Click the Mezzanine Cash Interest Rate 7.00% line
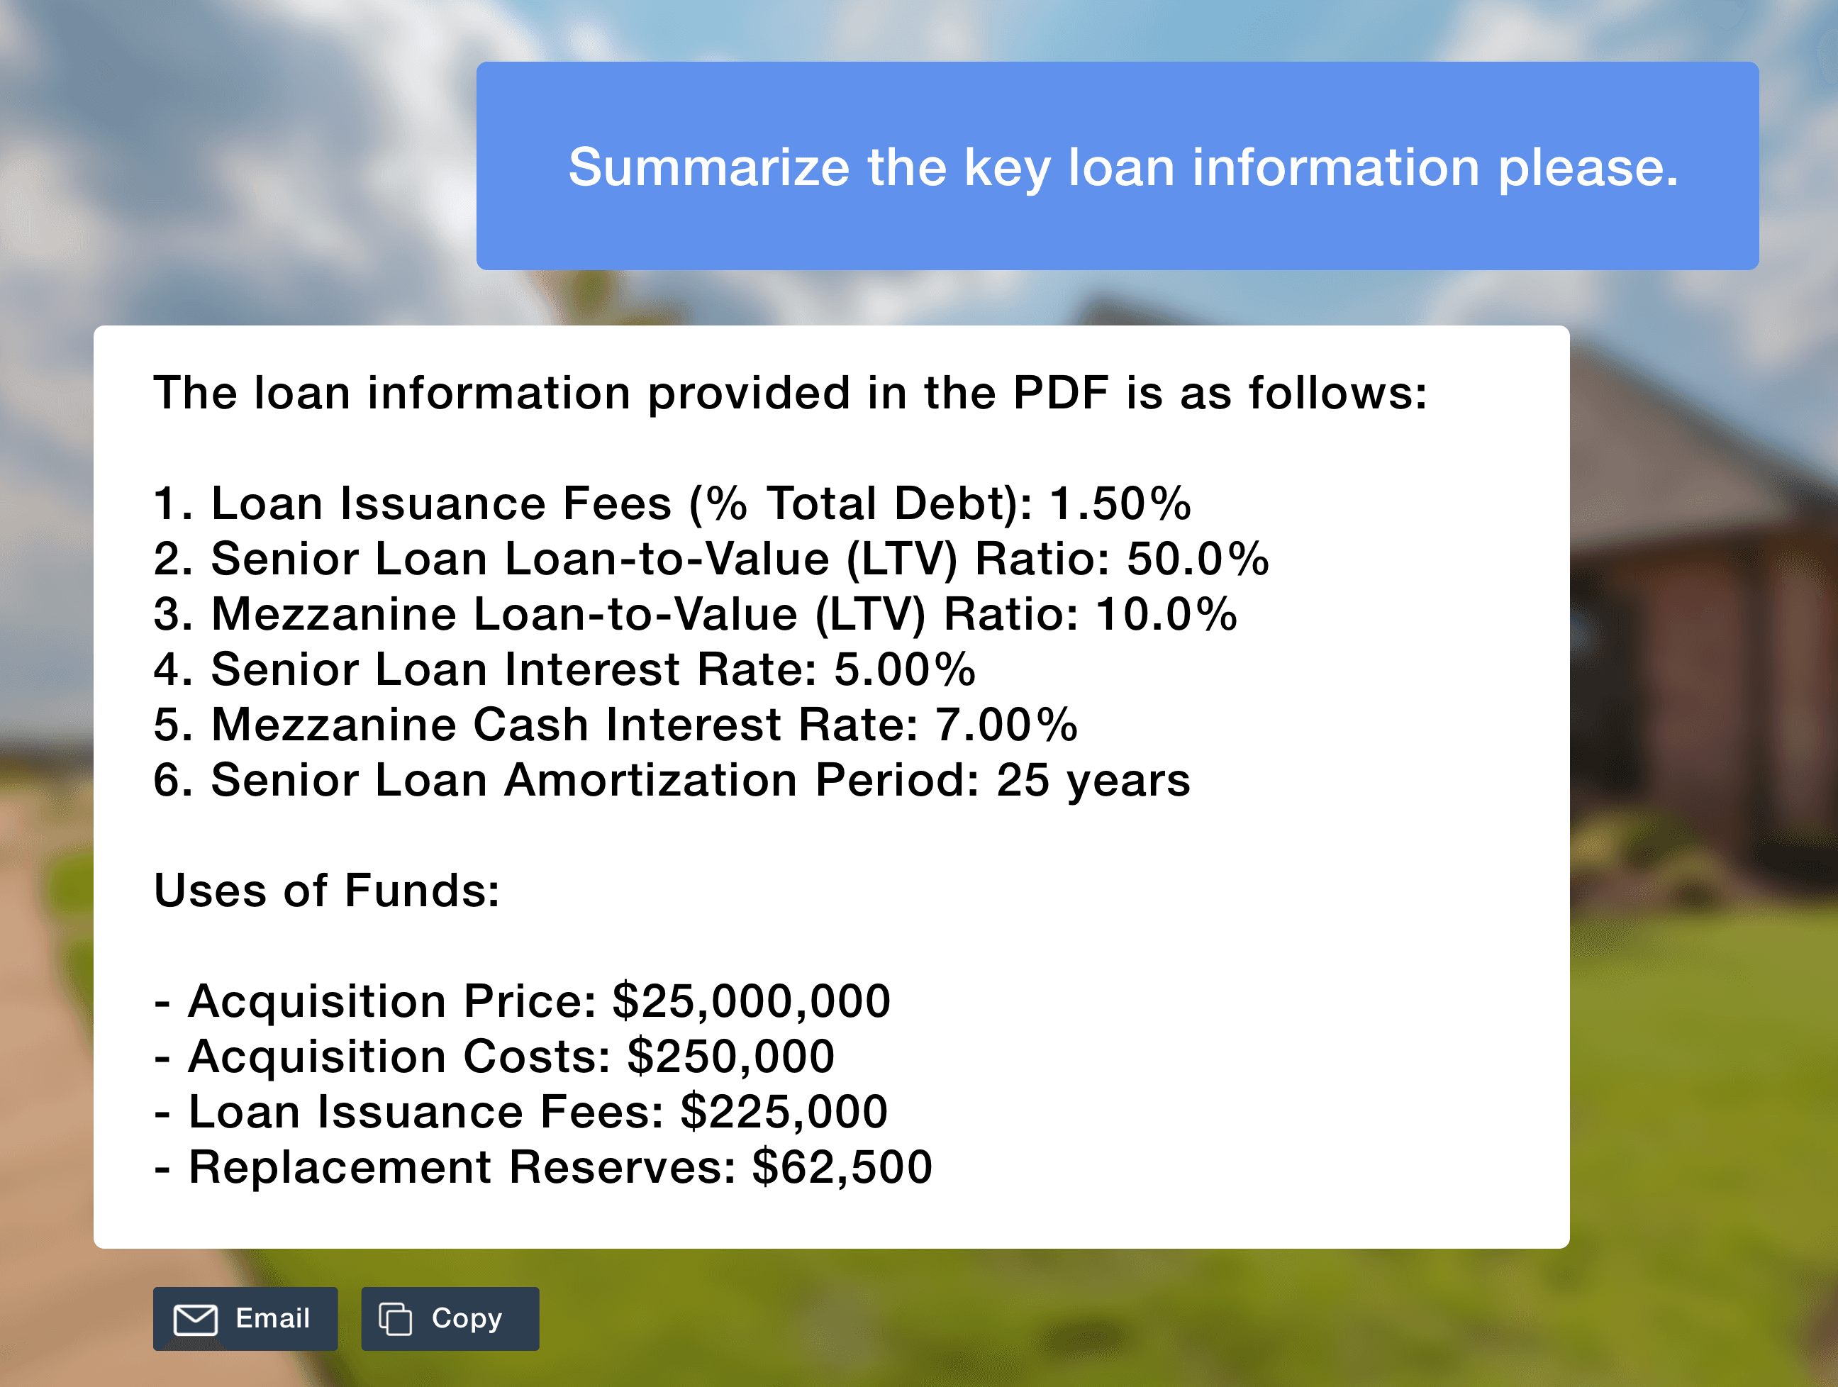Viewport: 1838px width, 1387px height. [x=615, y=725]
